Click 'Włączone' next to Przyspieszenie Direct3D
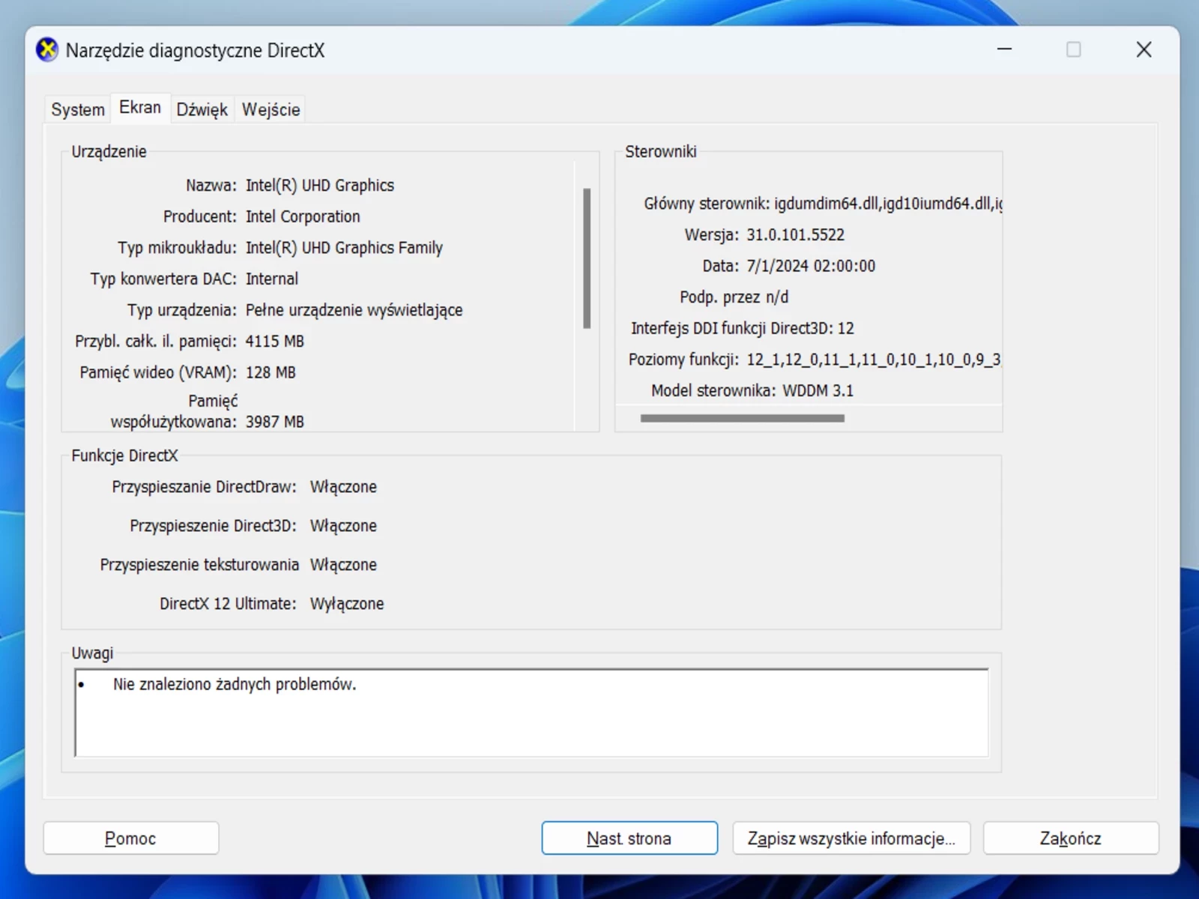This screenshot has width=1199, height=899. coord(343,526)
